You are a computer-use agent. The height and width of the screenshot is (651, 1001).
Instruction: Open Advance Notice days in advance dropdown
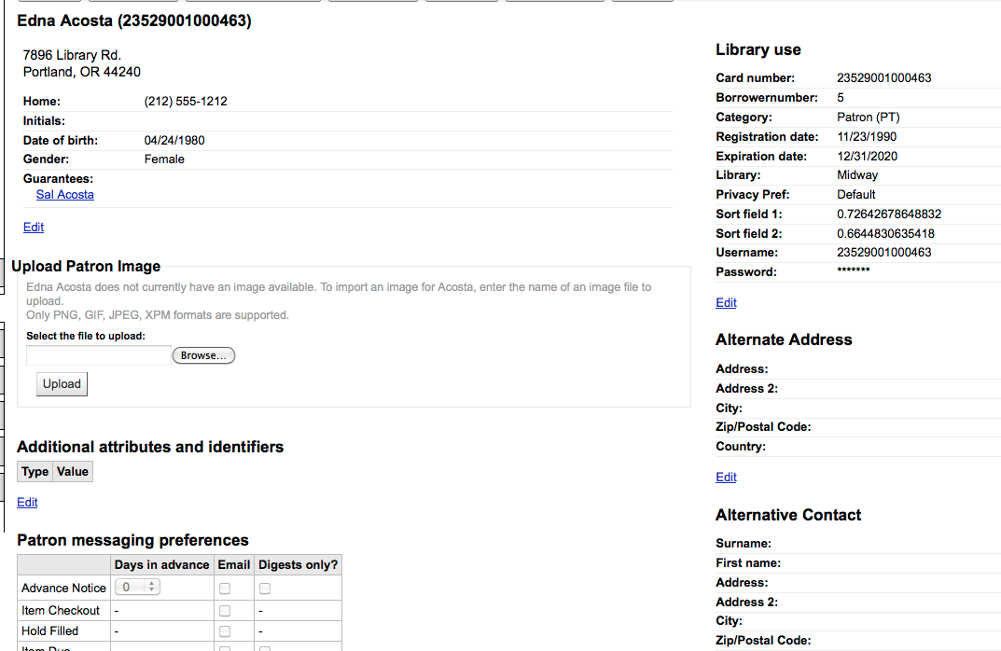click(x=137, y=588)
